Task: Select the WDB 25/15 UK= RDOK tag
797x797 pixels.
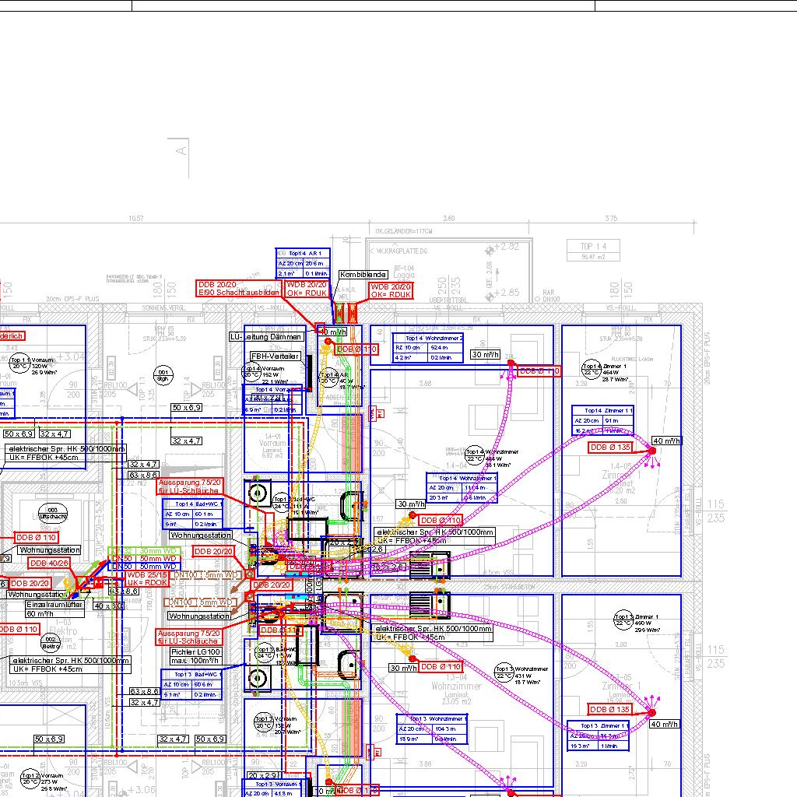Action: (147, 578)
